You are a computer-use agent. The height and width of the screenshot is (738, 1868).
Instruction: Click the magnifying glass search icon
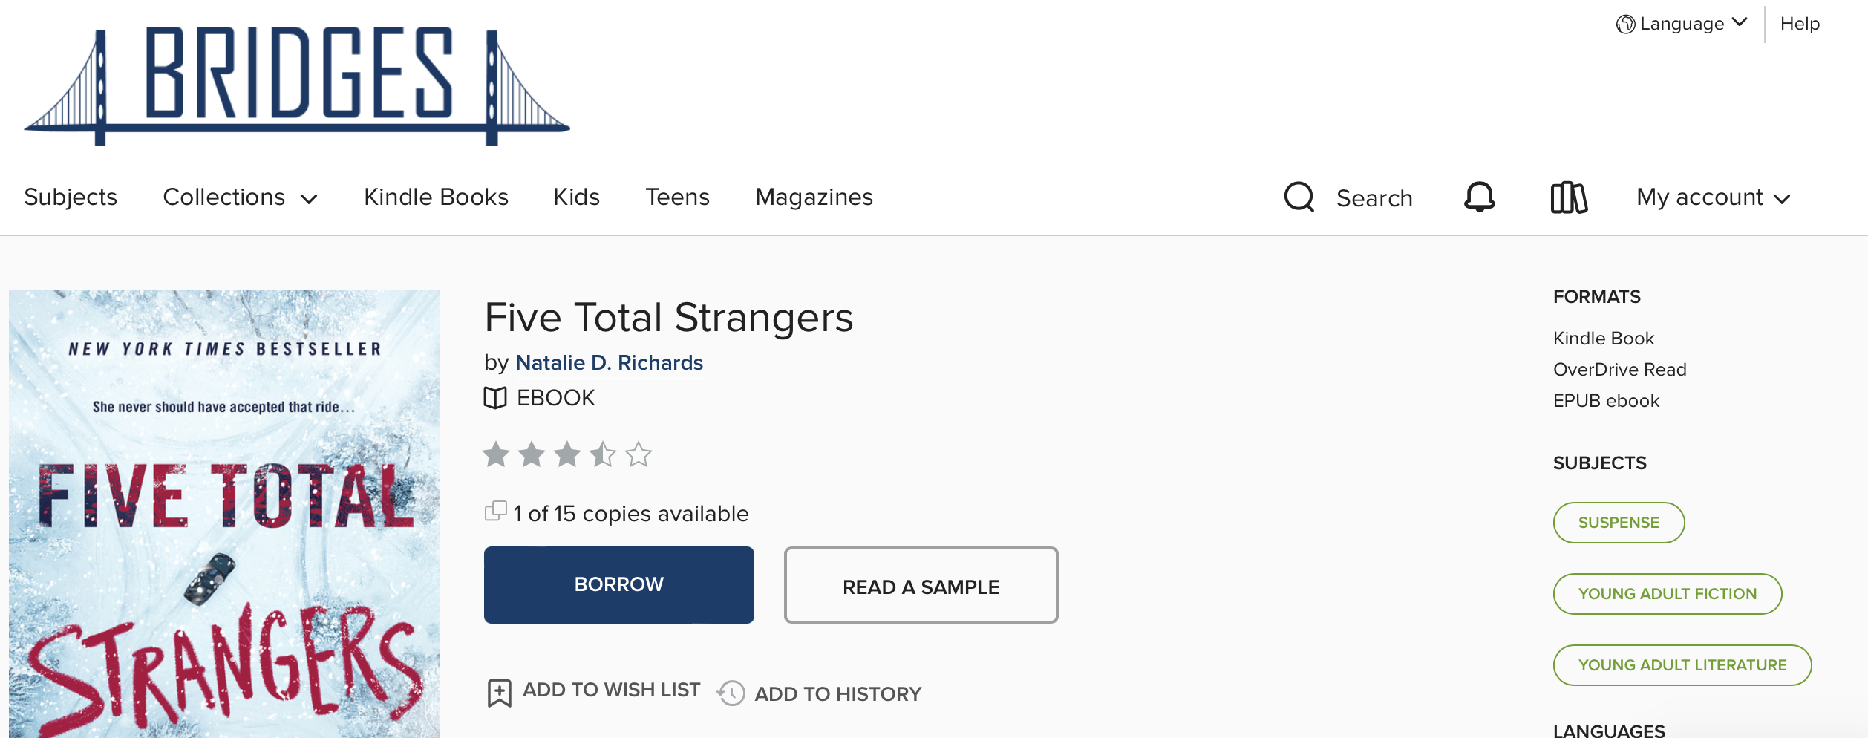tap(1299, 197)
